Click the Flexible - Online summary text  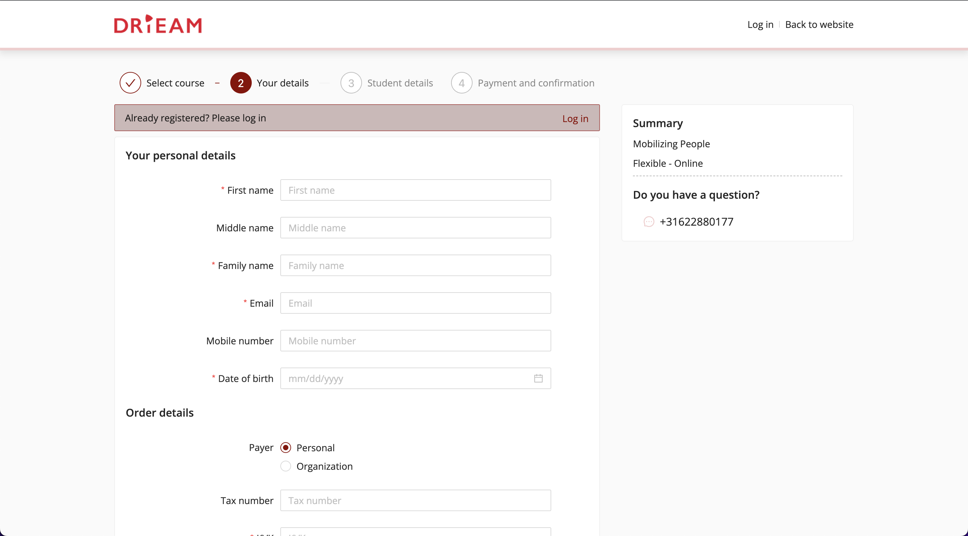[668, 163]
